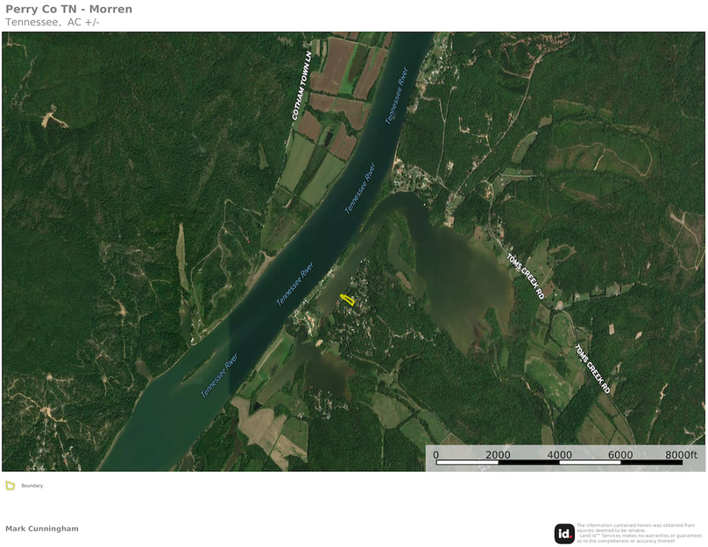Click the 6000 mark on the scale bar
The width and height of the screenshot is (708, 547).
click(x=620, y=455)
